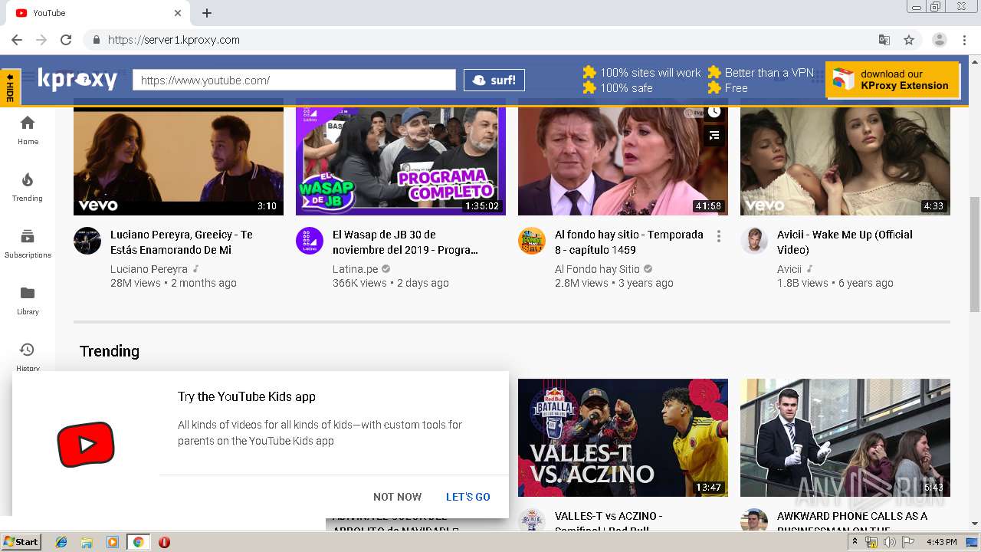Open the Chrome menu (three dots)
Viewport: 981px width, 552px height.
point(965,40)
